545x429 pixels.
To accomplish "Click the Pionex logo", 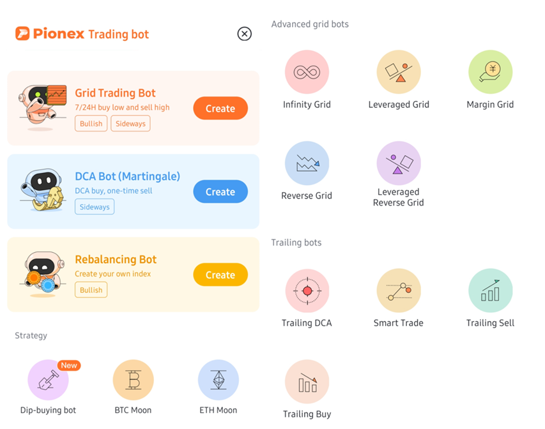I will tap(22, 33).
